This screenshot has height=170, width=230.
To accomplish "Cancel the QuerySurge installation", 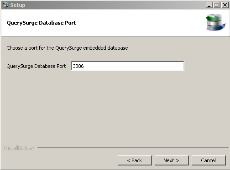I will click(209, 160).
